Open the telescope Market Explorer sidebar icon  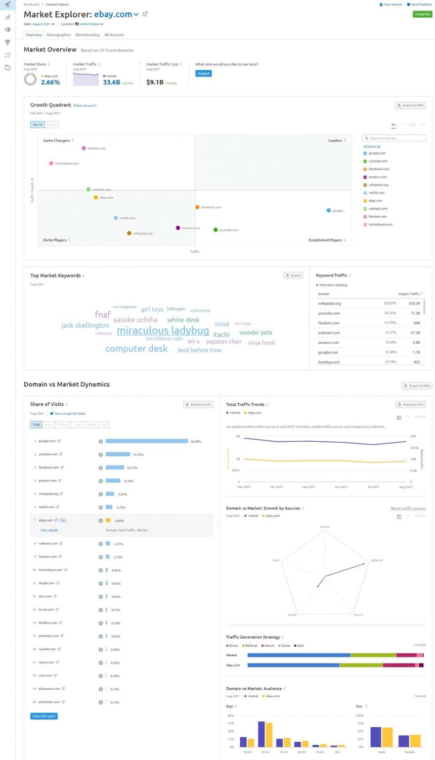tap(7, 4)
